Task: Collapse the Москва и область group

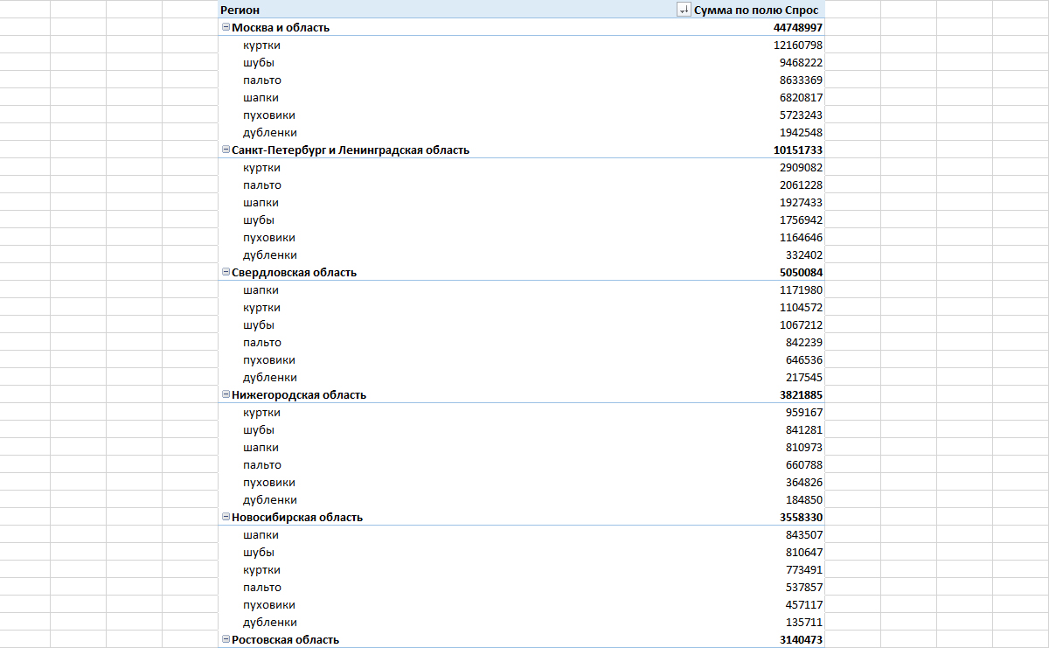Action: [226, 27]
